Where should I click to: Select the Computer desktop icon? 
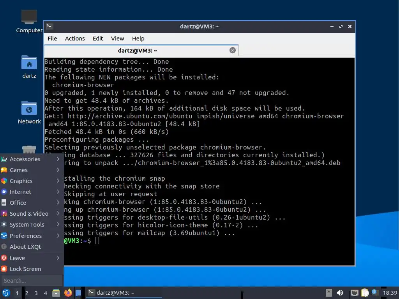[x=29, y=22]
